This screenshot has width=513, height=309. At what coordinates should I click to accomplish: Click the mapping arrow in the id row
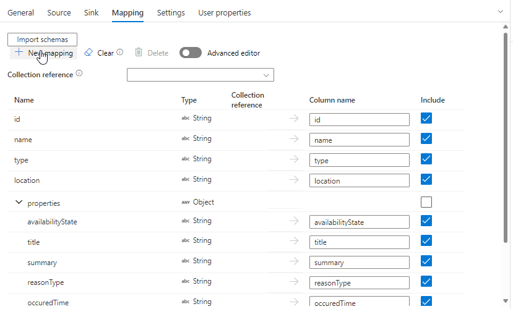pyautogui.click(x=294, y=118)
